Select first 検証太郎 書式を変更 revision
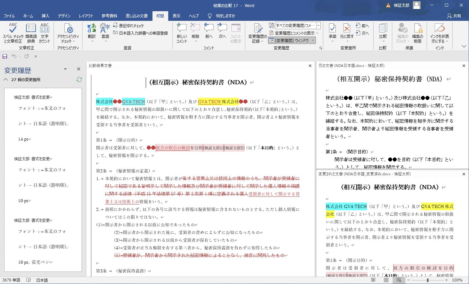The height and width of the screenshot is (284, 469). [33, 97]
